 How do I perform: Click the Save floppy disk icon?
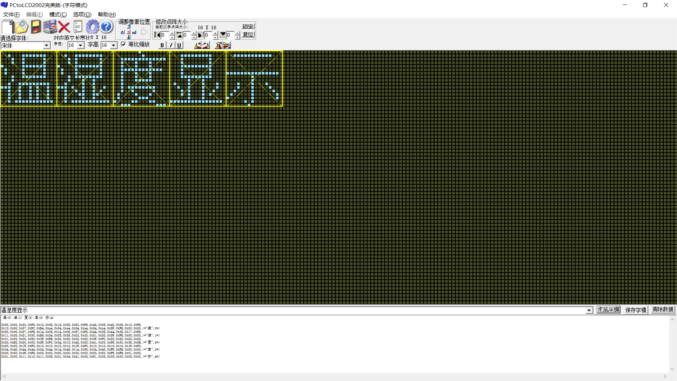coord(36,27)
